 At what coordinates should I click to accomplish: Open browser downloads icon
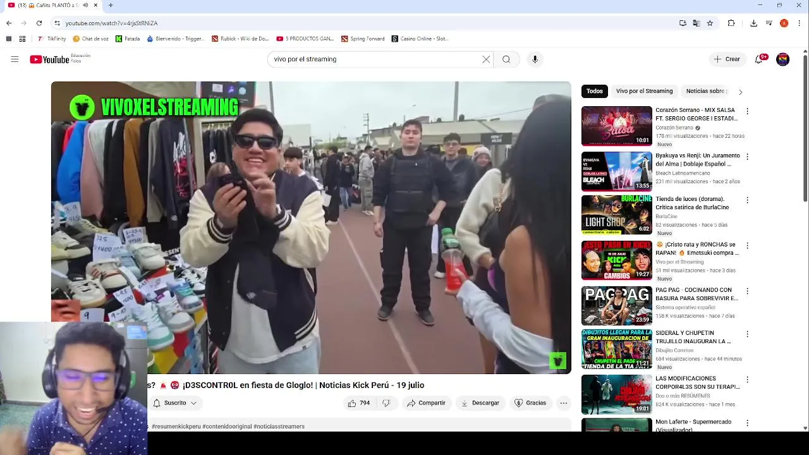pyautogui.click(x=753, y=23)
